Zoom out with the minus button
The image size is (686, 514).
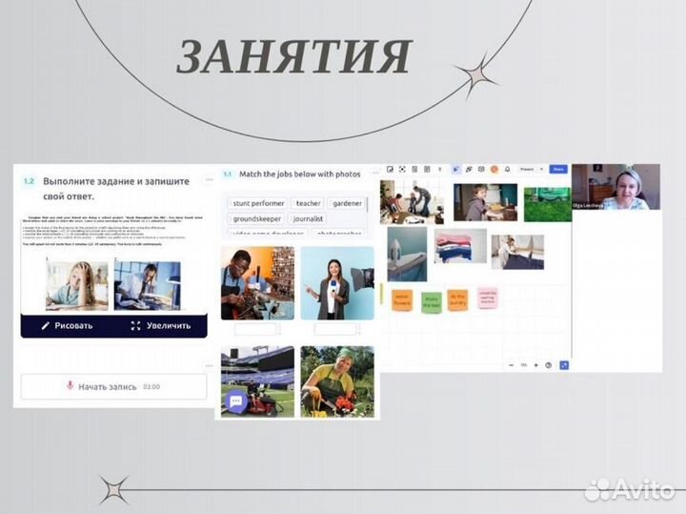(x=512, y=365)
